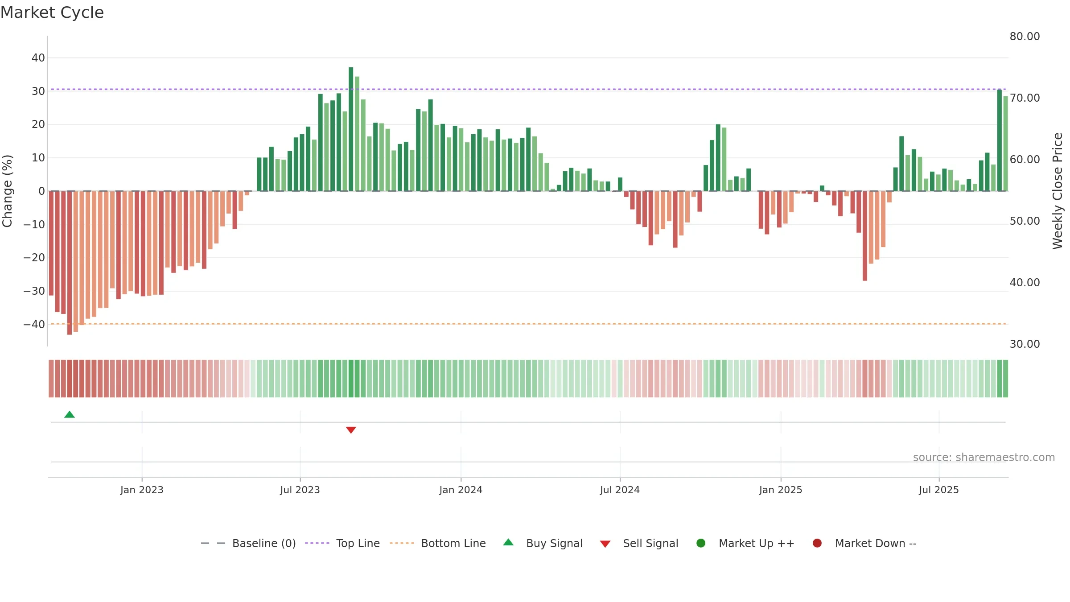The height and width of the screenshot is (602, 1070).
Task: Toggle the Top Line legend entry
Action: 342,543
